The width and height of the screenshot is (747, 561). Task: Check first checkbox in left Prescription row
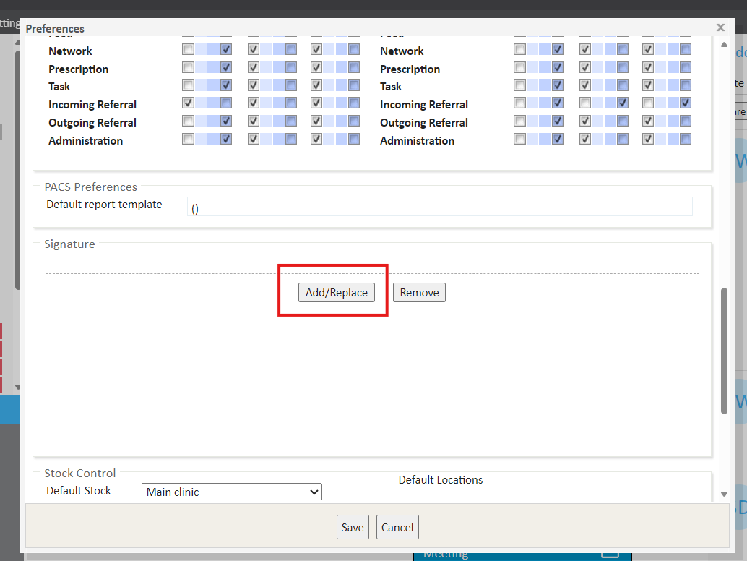click(189, 68)
